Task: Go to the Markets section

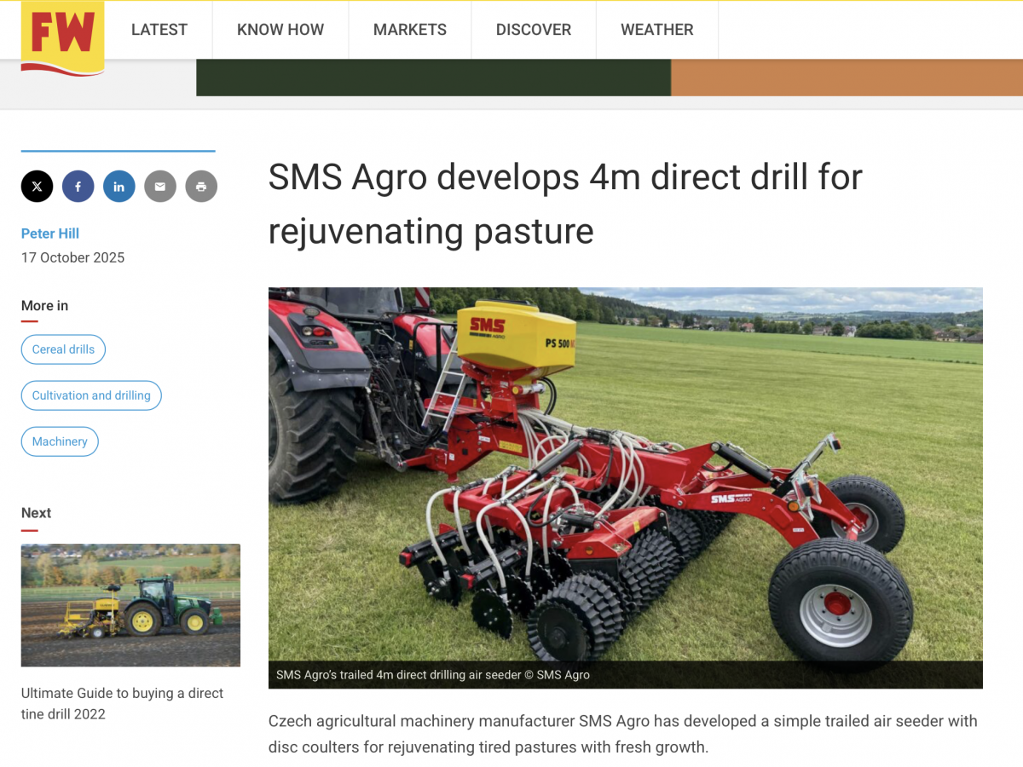Action: coord(410,30)
